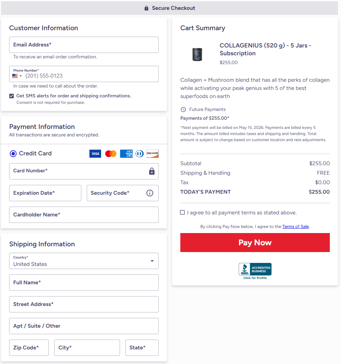This screenshot has height=364, width=341.
Task: Click the Mastercard logo icon
Action: (111, 154)
